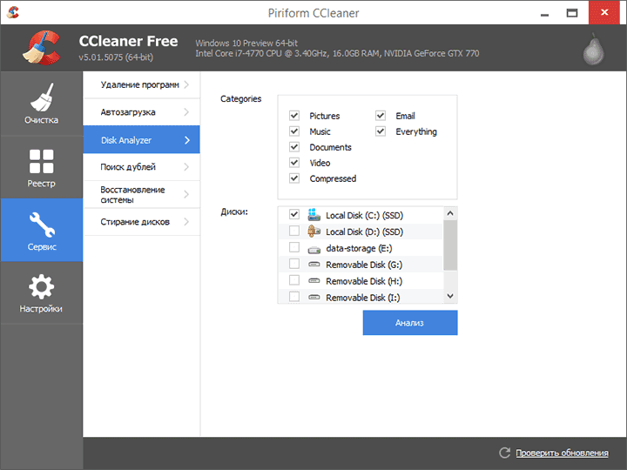
Task: Click the small CCleaner title bar icon
Action: point(13,12)
